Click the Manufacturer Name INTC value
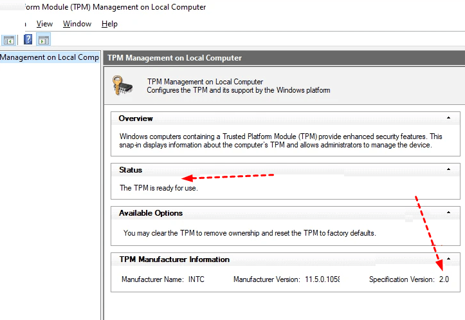The width and height of the screenshot is (465, 320). point(195,279)
